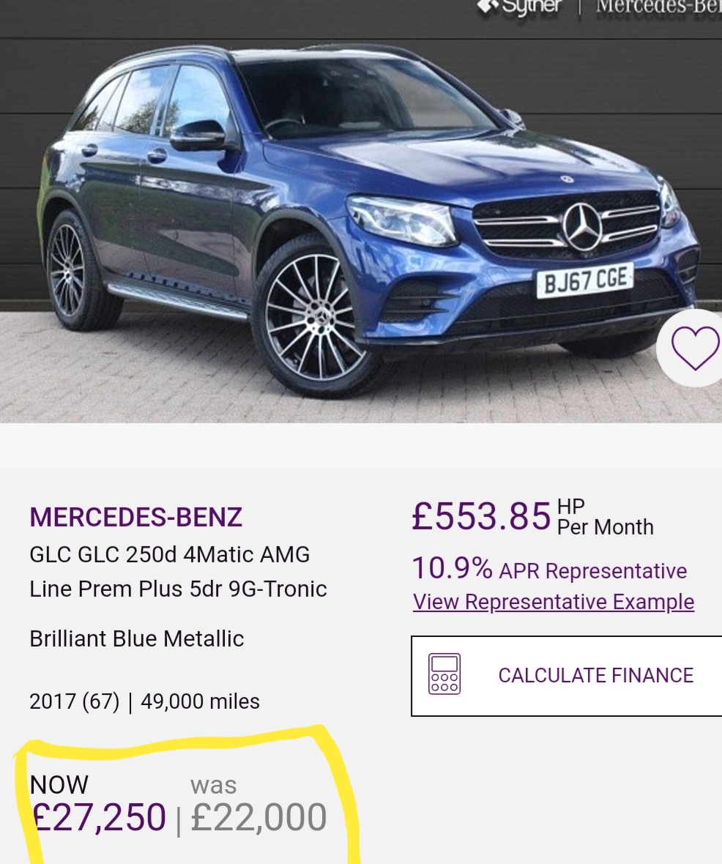Click the BJ67 CGE number plate
The image size is (722, 864).
585,280
